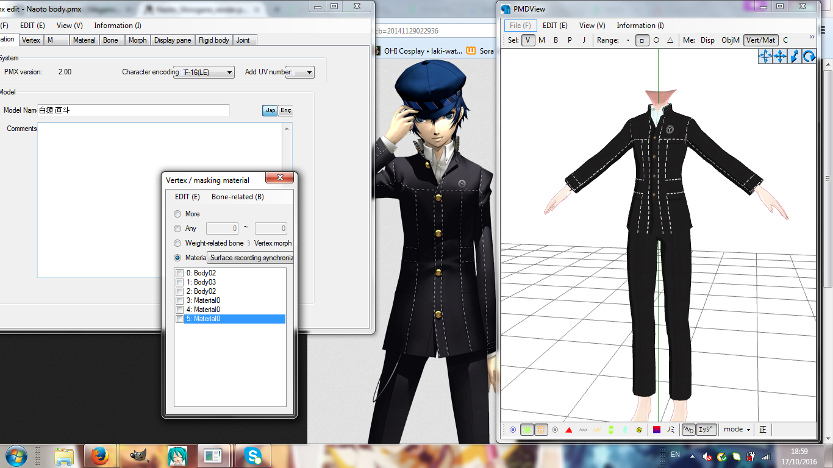Toggle the green wireframe display icon
Image resolution: width=833 pixels, height=468 pixels.
527,430
